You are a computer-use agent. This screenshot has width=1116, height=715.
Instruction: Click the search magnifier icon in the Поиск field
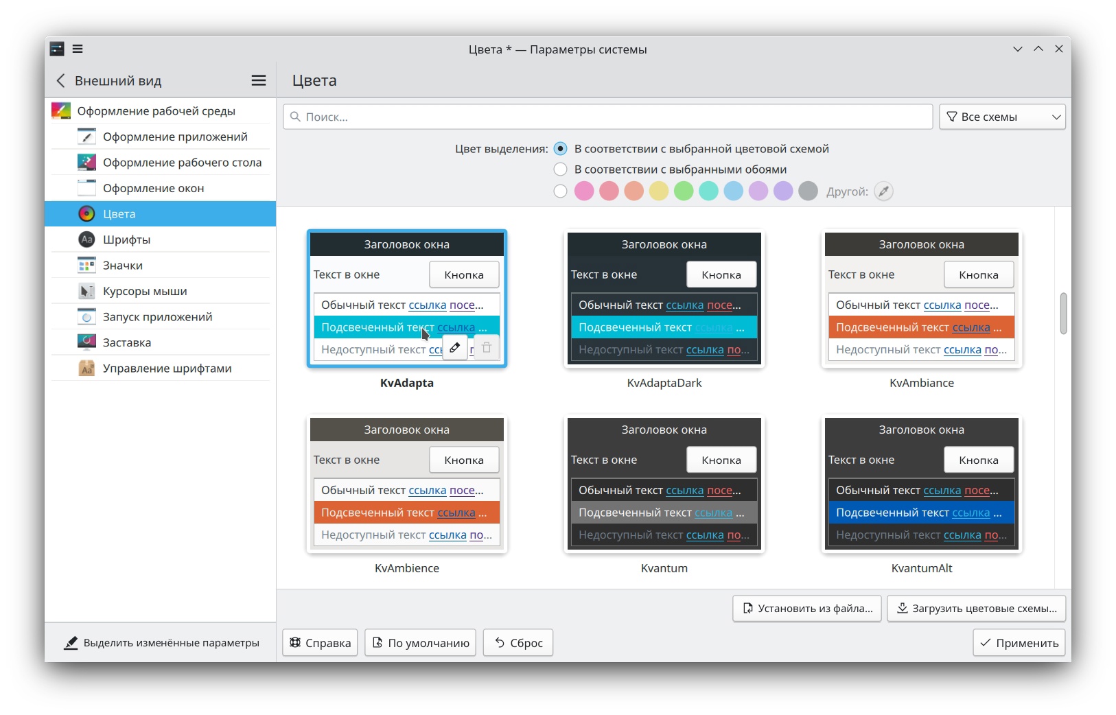click(295, 117)
